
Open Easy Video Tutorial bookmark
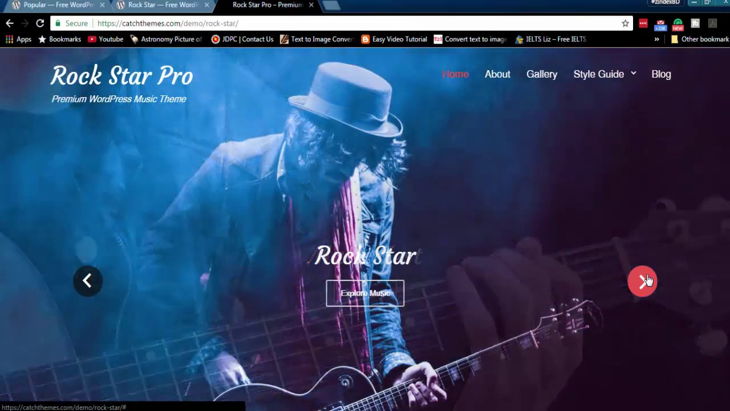[x=394, y=39]
